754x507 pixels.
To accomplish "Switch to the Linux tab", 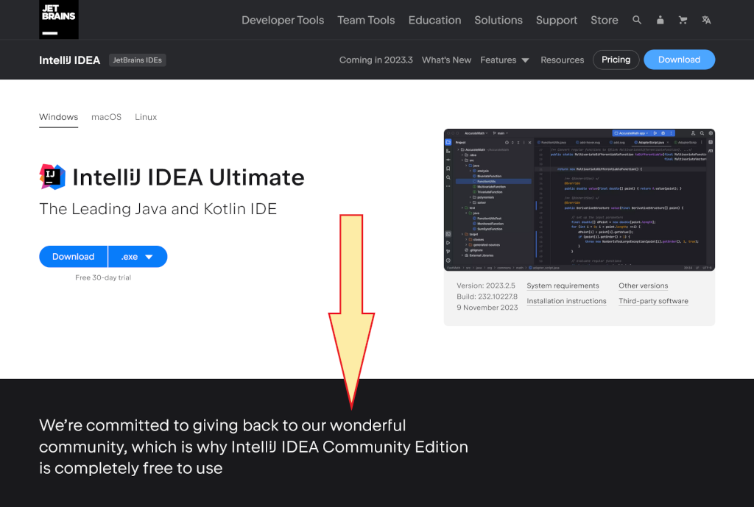I will click(146, 117).
